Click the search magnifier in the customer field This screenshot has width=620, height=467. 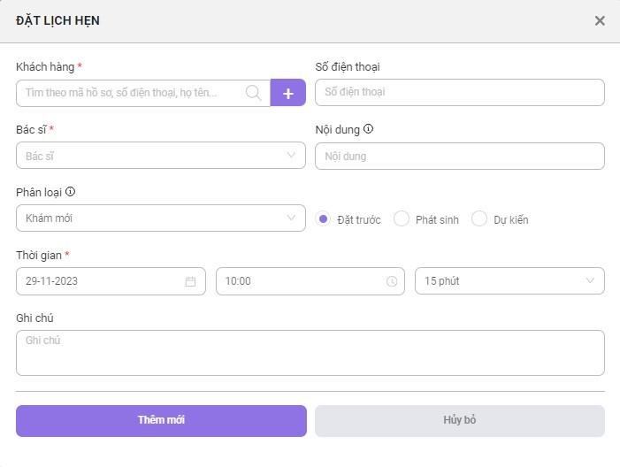click(x=253, y=93)
